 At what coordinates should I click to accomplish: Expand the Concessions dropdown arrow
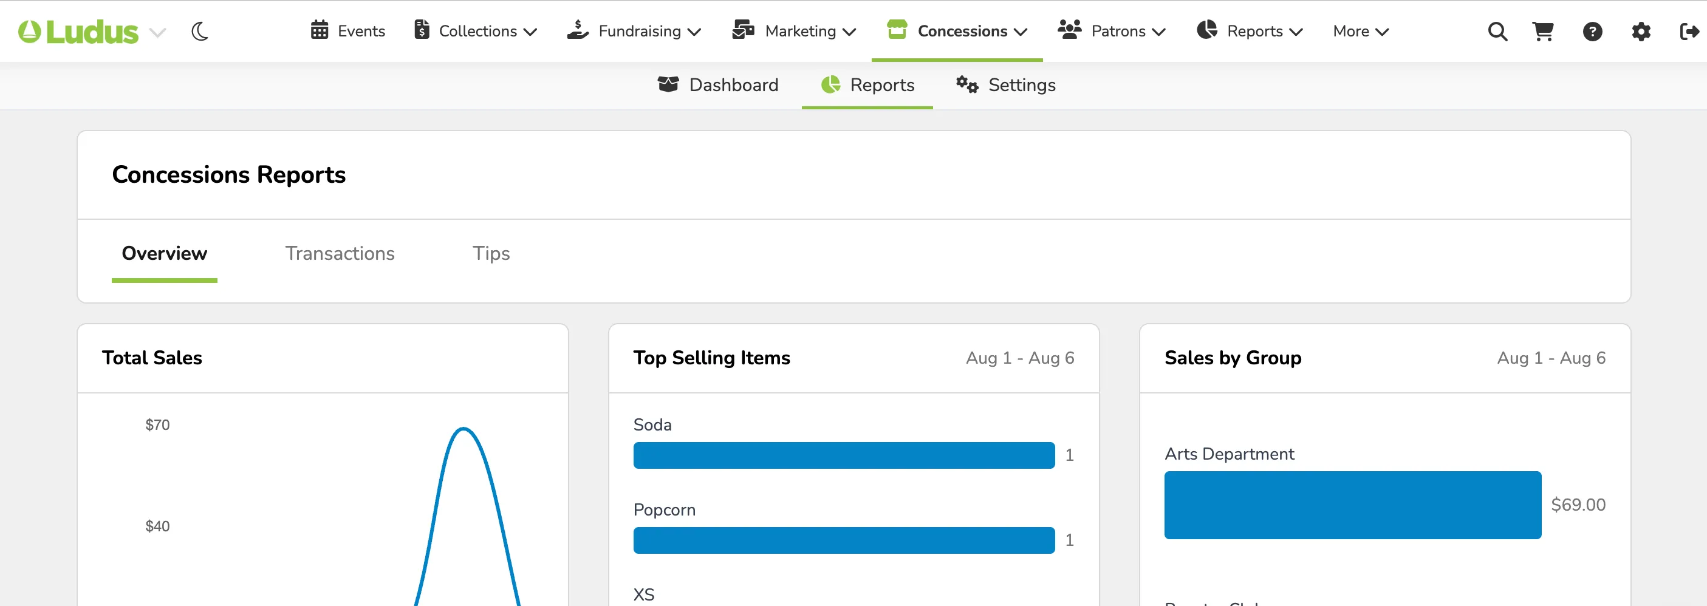pyautogui.click(x=1021, y=32)
